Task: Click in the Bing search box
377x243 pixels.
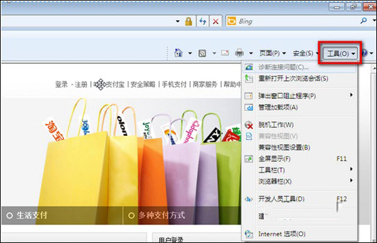Action: 298,21
